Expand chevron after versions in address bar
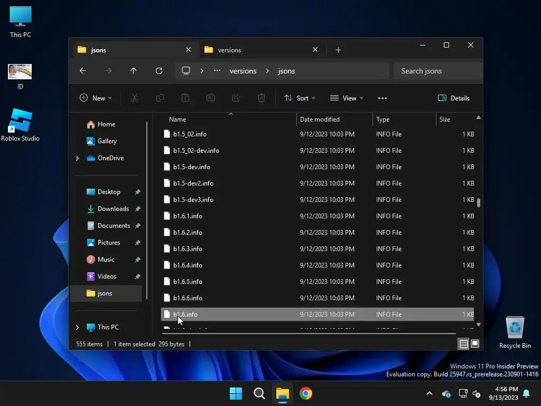The image size is (541, 406). click(267, 71)
